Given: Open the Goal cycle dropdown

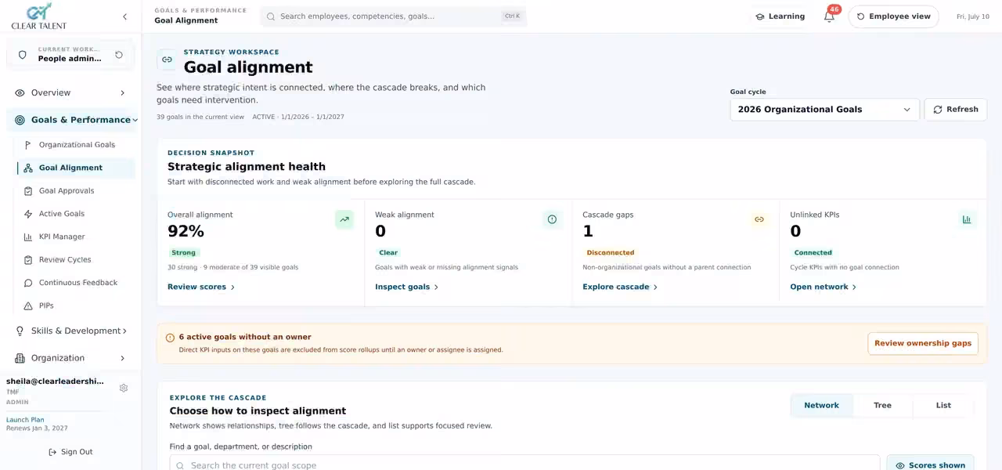Looking at the screenshot, I should coord(825,110).
